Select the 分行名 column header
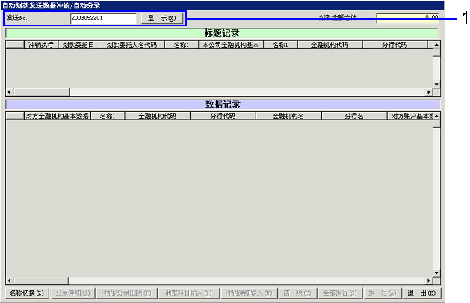The image size is (470, 303). point(354,116)
